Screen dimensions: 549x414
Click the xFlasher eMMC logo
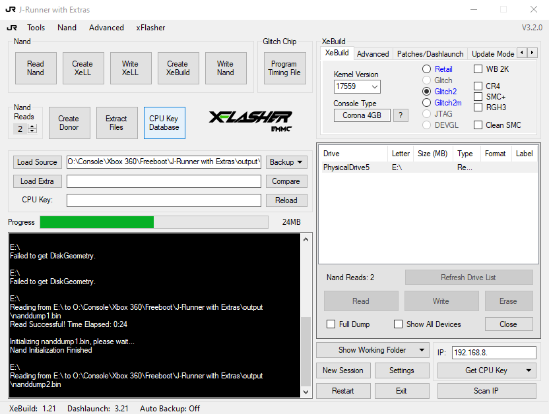250,121
